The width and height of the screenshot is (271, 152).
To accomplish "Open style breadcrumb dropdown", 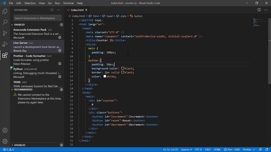I will click(x=121, y=16).
